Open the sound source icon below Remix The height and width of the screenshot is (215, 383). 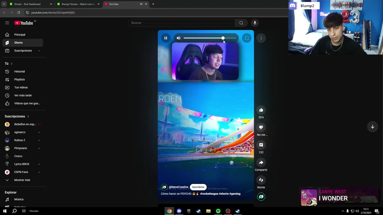[261, 197]
